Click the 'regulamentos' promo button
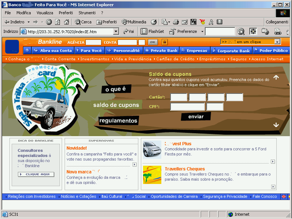 coord(118,121)
